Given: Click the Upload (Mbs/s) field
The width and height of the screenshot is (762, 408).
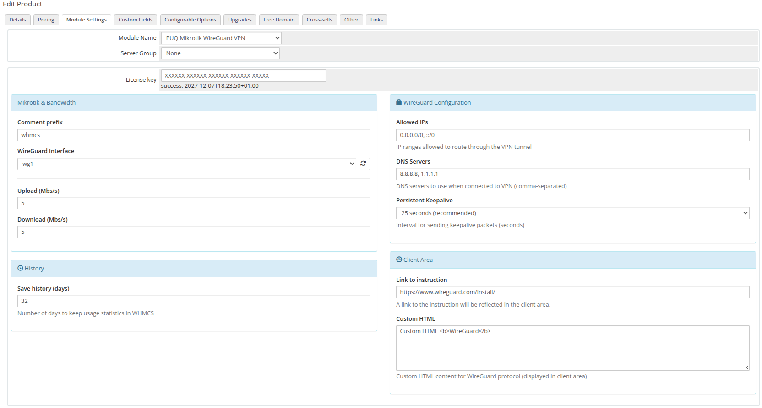Looking at the screenshot, I should 194,203.
